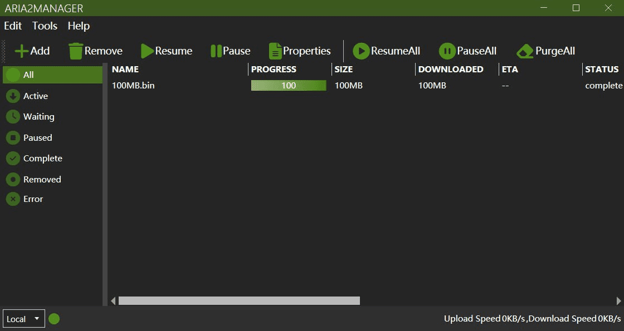Click the Add download plus icon
Viewport: 624px width, 331px height.
pyautogui.click(x=22, y=51)
